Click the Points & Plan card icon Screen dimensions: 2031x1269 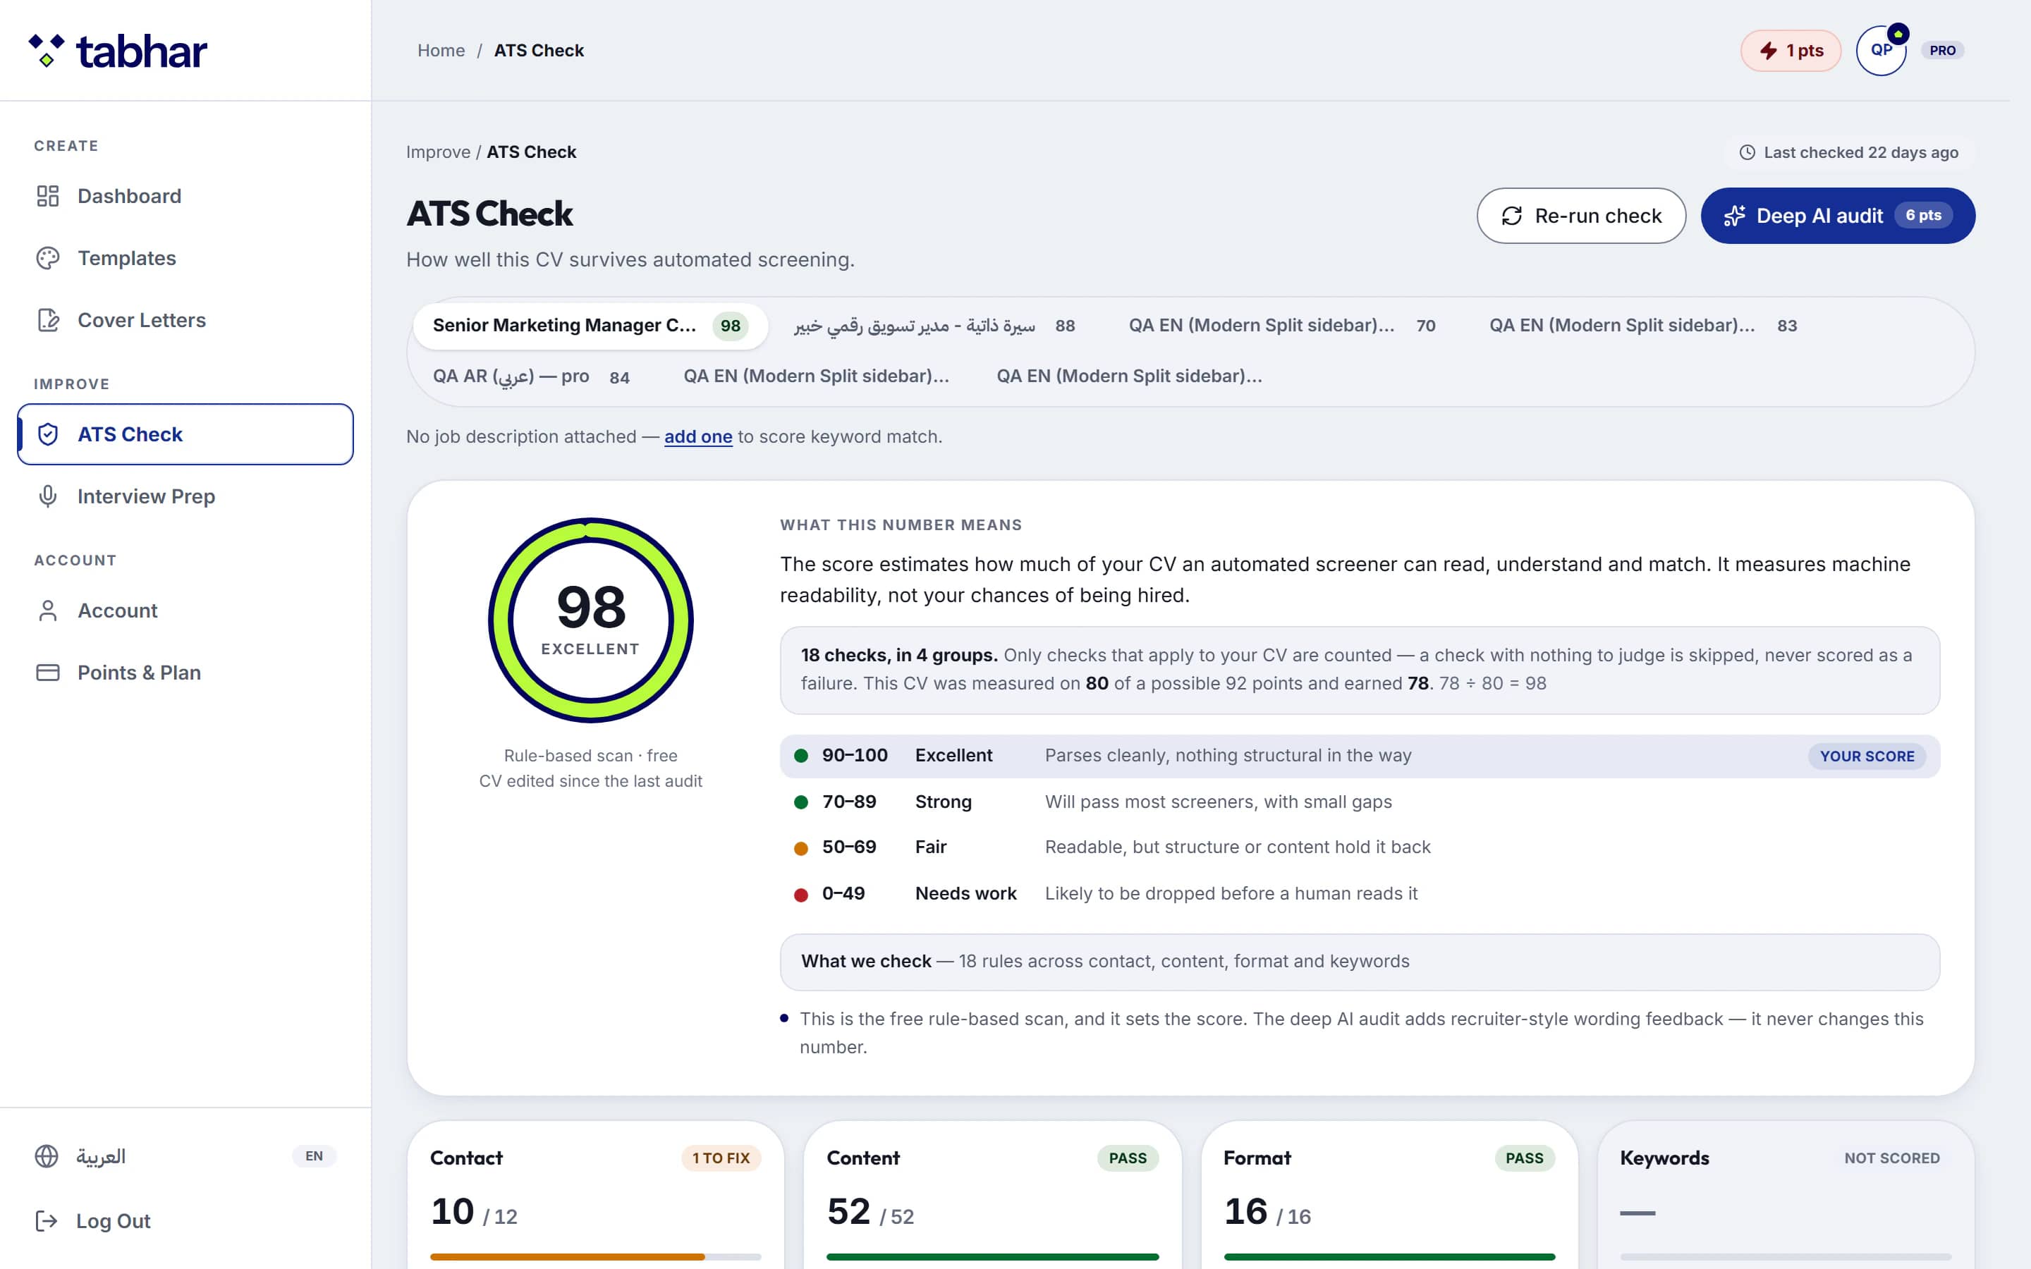click(48, 673)
